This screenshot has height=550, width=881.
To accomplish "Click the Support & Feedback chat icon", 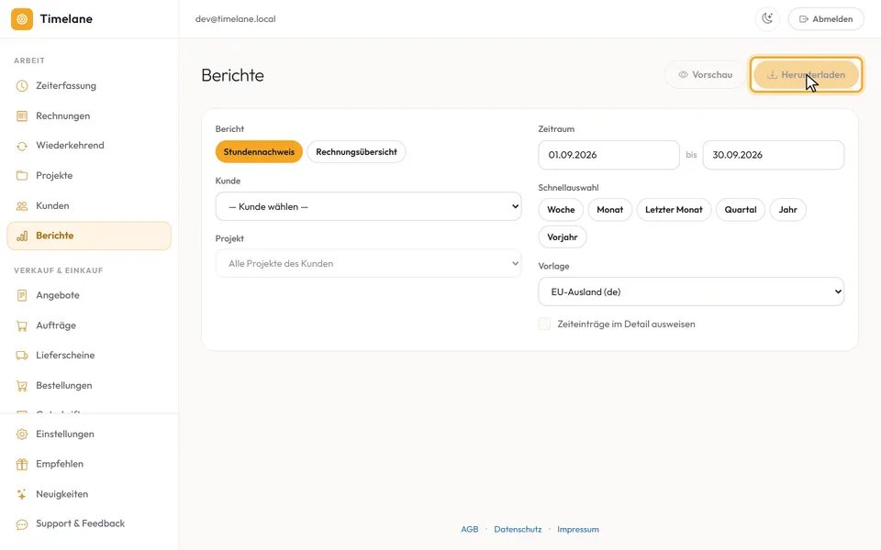I will [x=22, y=524].
